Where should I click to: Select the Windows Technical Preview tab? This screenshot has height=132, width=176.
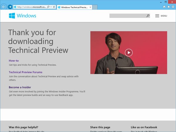point(74,7)
